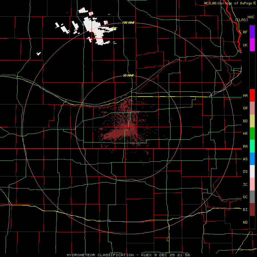Click the HYDROMETEOR CLASSIFICATION title text
The width and height of the screenshot is (257, 257).
tap(100, 255)
